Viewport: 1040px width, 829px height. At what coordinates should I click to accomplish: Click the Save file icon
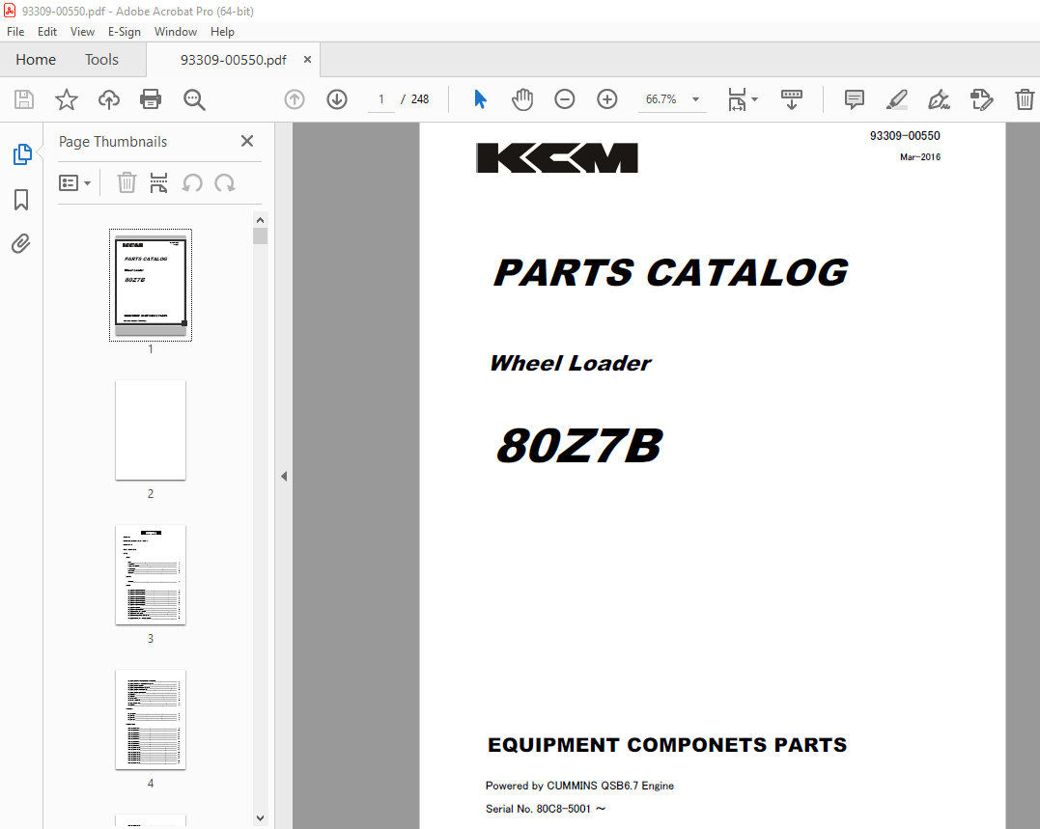click(x=24, y=99)
